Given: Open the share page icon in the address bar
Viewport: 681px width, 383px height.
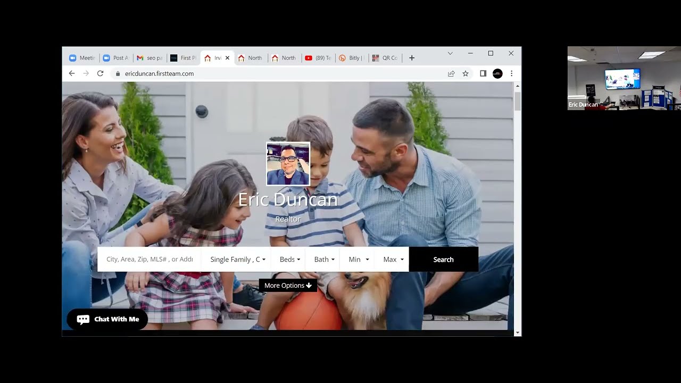Looking at the screenshot, I should (451, 73).
